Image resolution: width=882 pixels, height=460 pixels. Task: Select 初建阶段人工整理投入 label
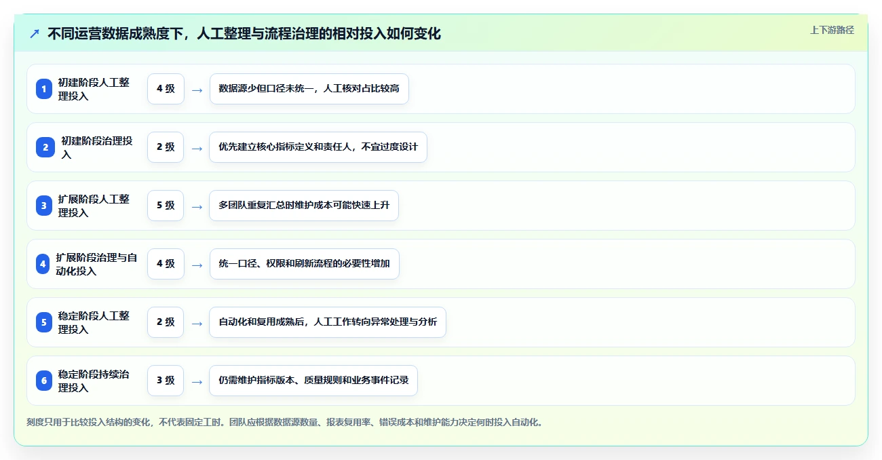tap(94, 89)
